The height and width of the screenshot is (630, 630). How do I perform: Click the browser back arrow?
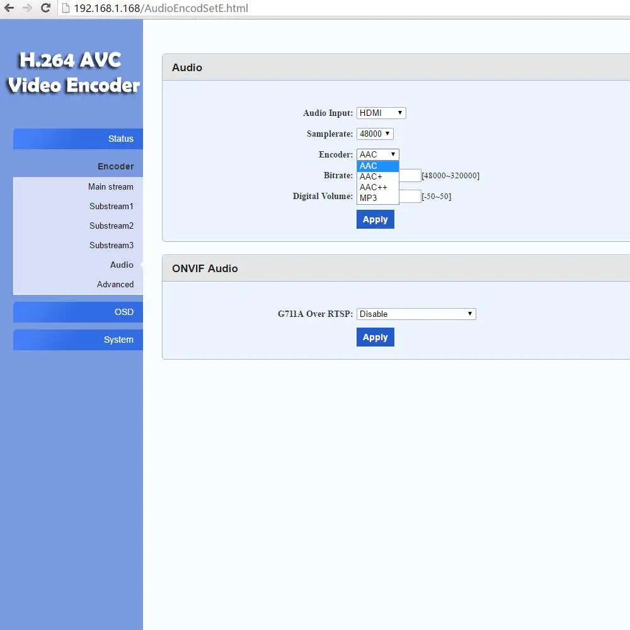(x=9, y=8)
